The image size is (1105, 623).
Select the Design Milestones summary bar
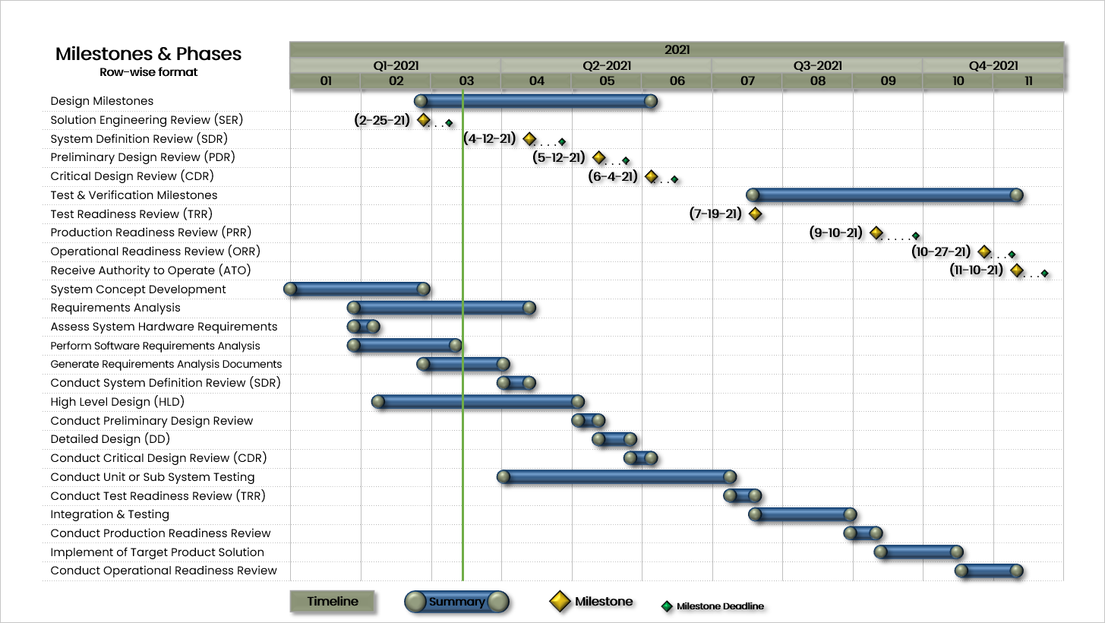click(x=535, y=101)
